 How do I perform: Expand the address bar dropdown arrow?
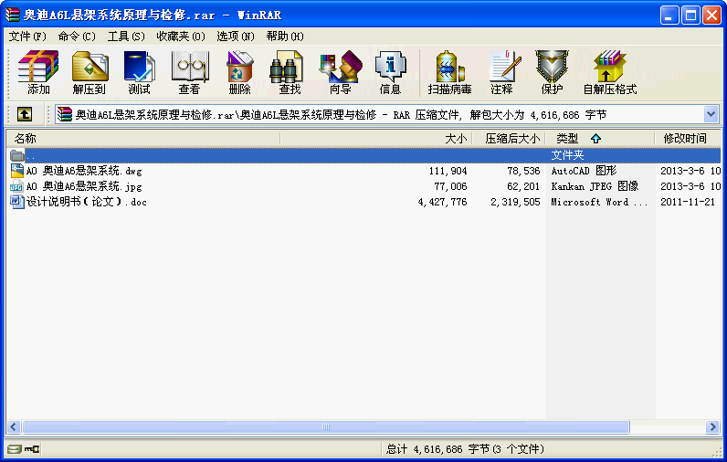tap(711, 114)
